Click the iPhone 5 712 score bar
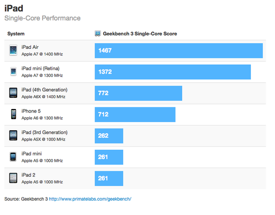This screenshot has width=275, height=215. click(135, 114)
